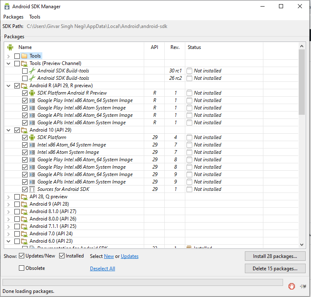Click the loading progress bar
The width and height of the screenshot is (311, 297).
[143, 282]
